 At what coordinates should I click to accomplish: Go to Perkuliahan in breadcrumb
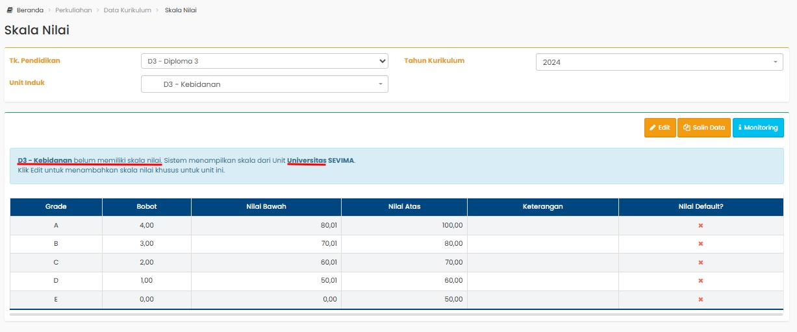(x=73, y=10)
